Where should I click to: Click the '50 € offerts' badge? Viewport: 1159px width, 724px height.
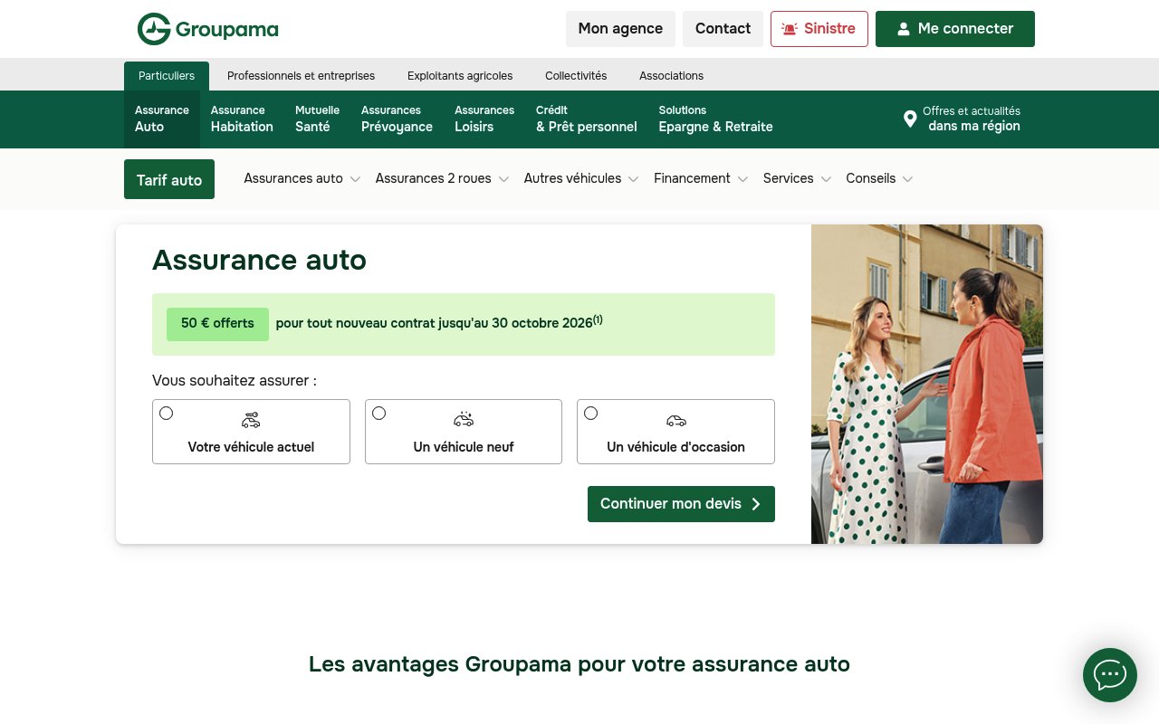click(x=217, y=324)
